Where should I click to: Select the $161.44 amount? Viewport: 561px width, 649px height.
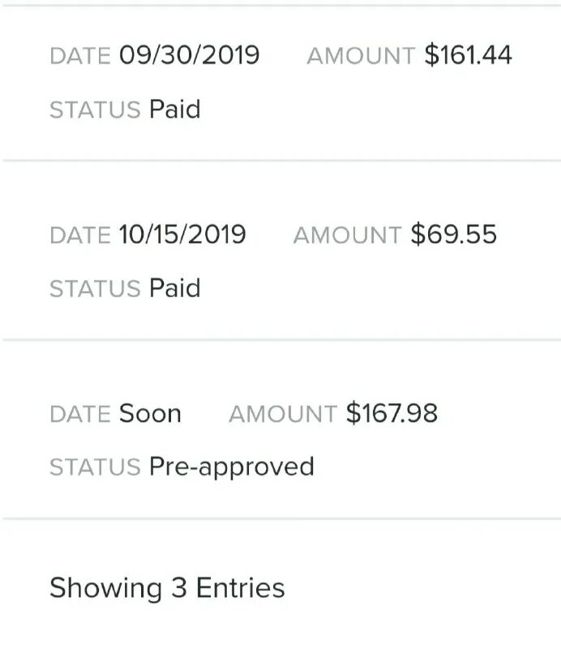point(469,55)
